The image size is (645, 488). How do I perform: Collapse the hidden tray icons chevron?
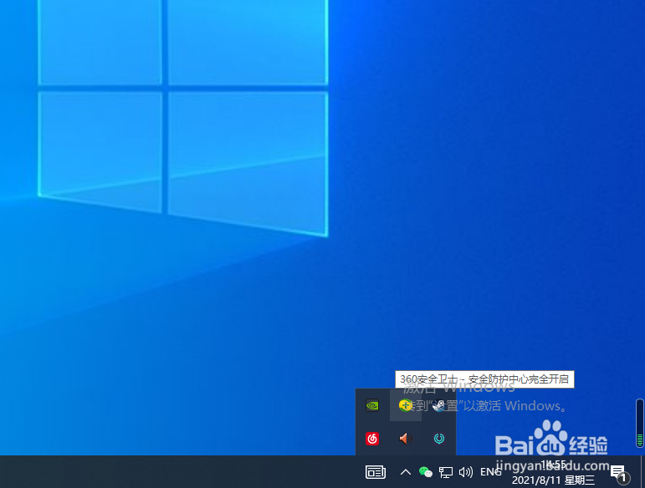pos(405,472)
